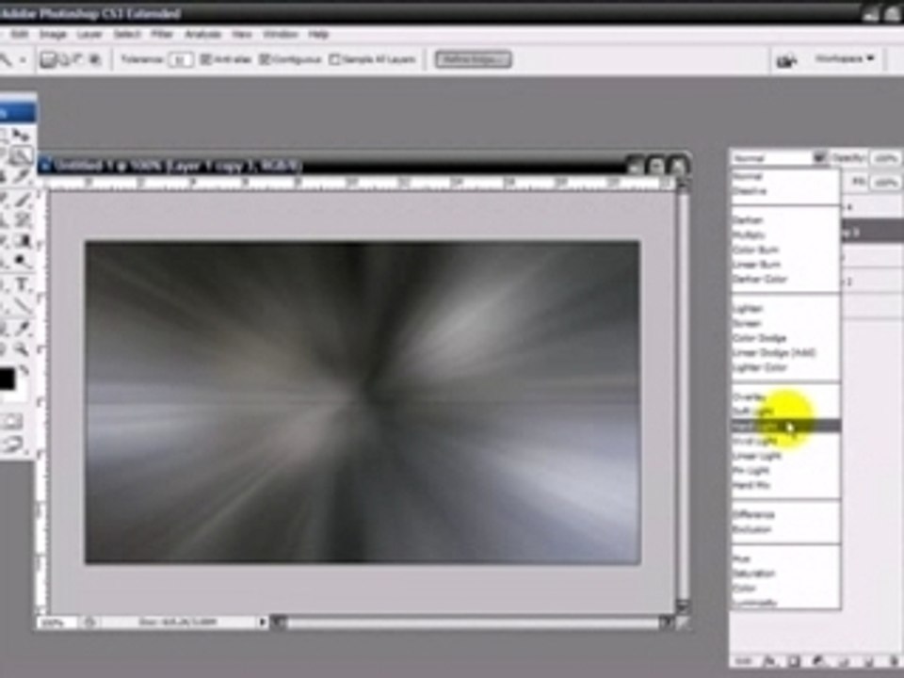Click the layer Fill value field
This screenshot has width=904, height=678.
click(884, 182)
